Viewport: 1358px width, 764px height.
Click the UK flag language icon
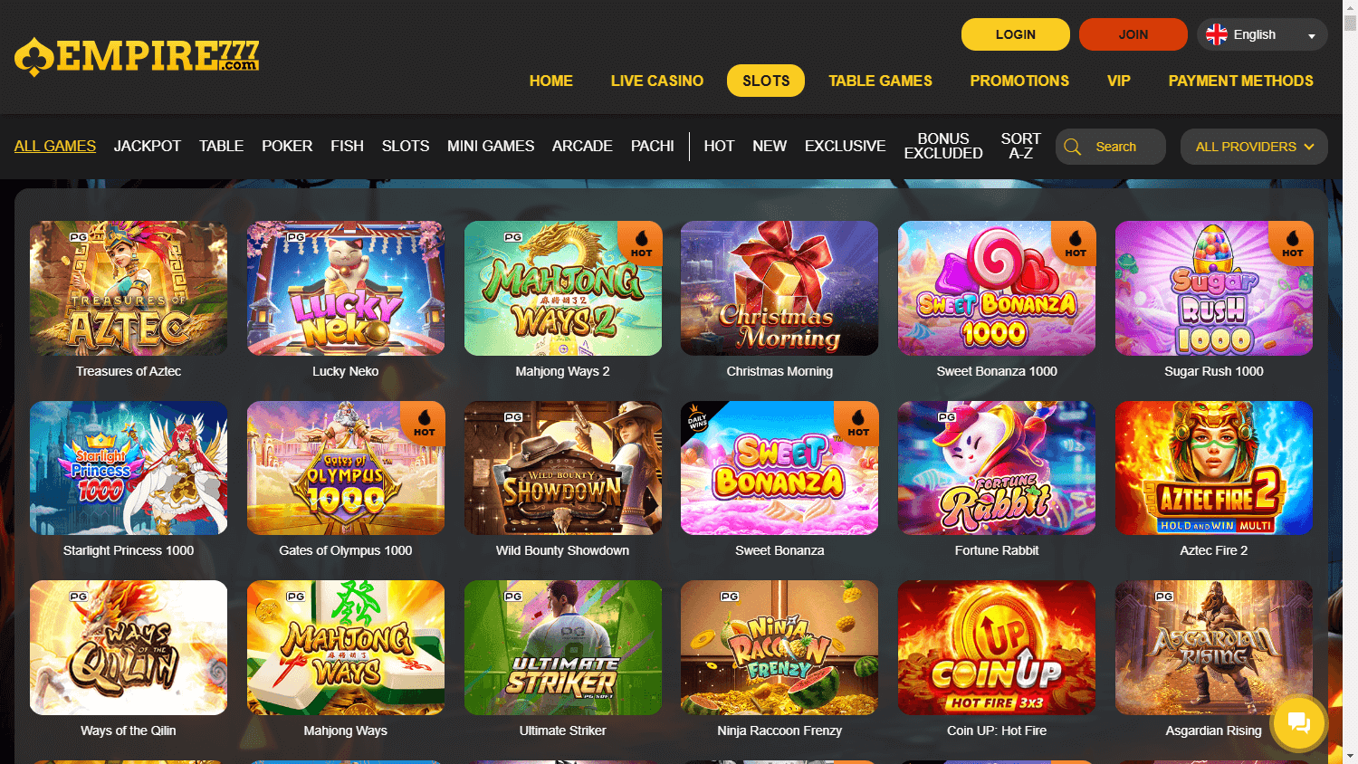point(1217,34)
